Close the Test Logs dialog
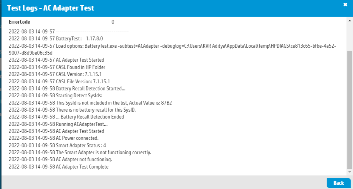 [345, 5]
